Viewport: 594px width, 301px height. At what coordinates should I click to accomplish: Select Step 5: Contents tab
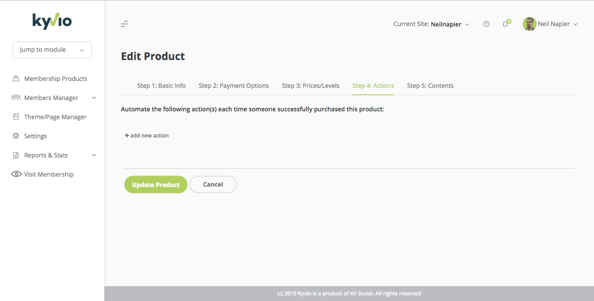430,86
